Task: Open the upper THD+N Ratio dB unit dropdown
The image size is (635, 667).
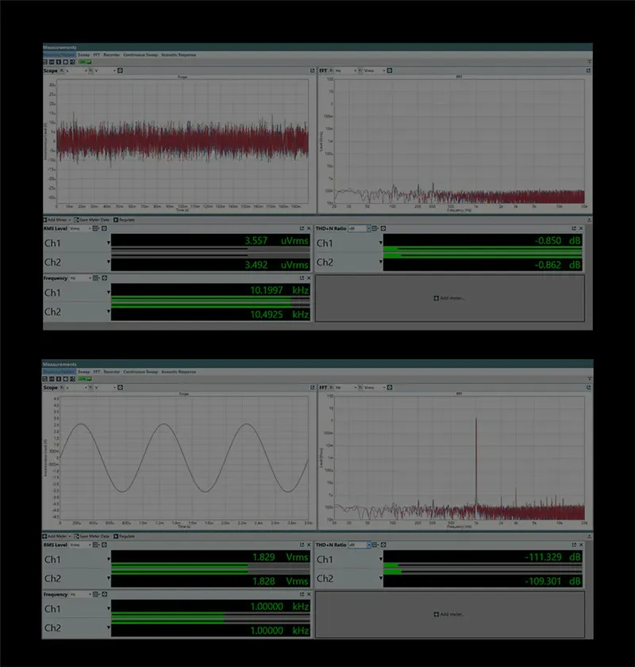Action: 360,229
